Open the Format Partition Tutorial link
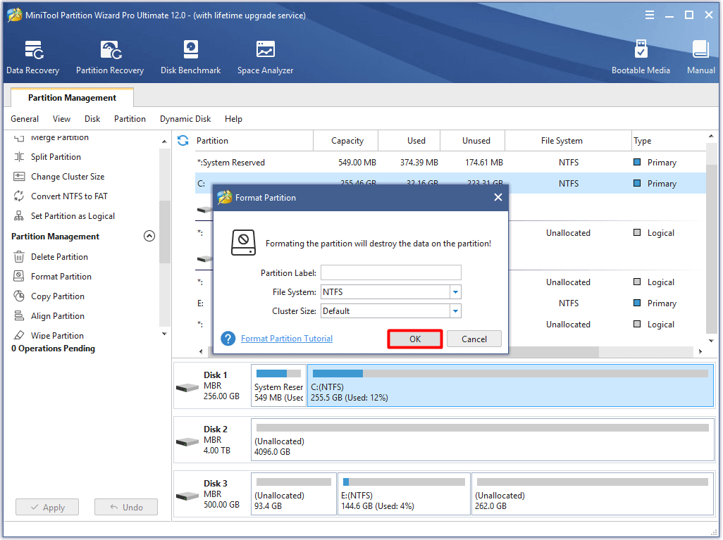This screenshot has width=723, height=540. [286, 339]
